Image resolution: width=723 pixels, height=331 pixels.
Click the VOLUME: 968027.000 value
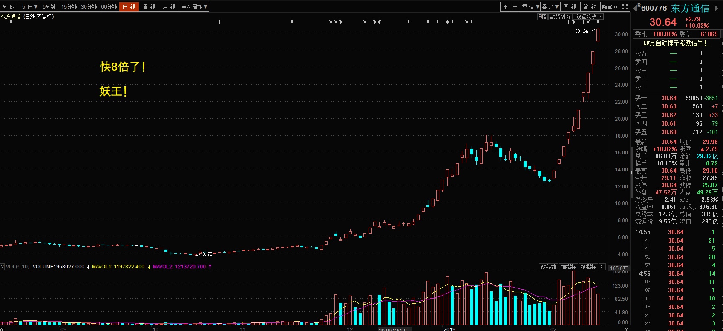[x=58, y=267]
